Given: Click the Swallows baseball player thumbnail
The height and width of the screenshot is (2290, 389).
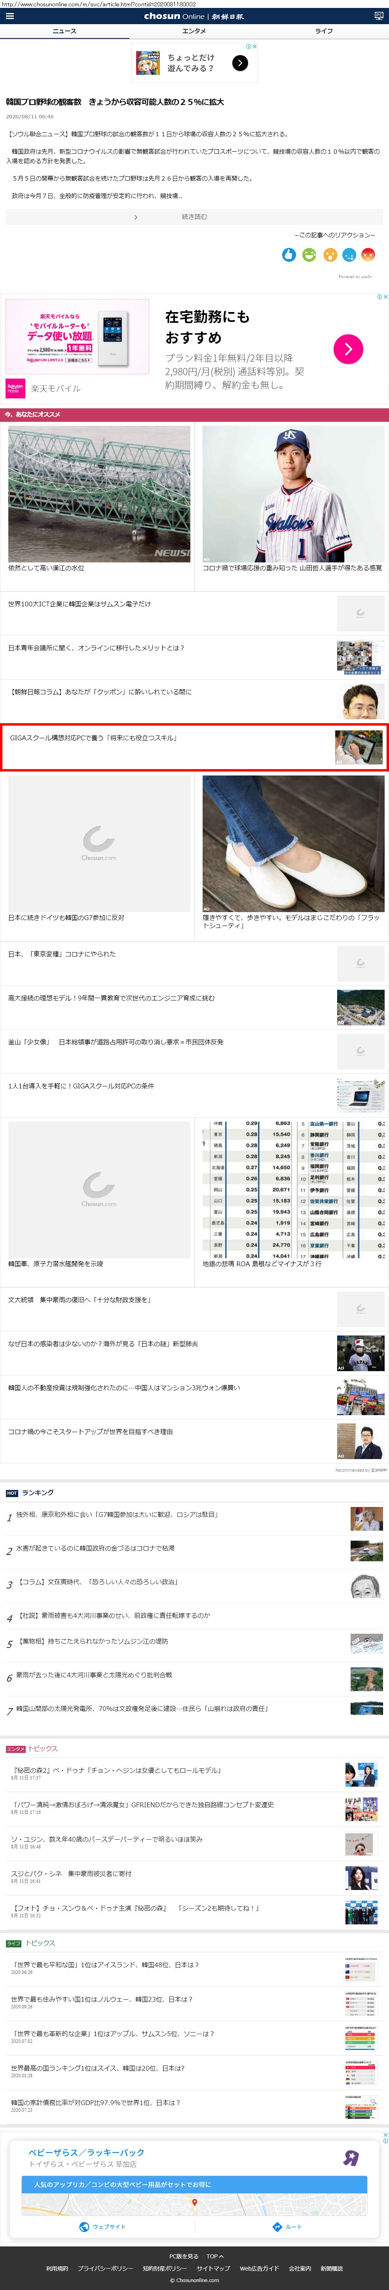Looking at the screenshot, I should click(x=292, y=493).
